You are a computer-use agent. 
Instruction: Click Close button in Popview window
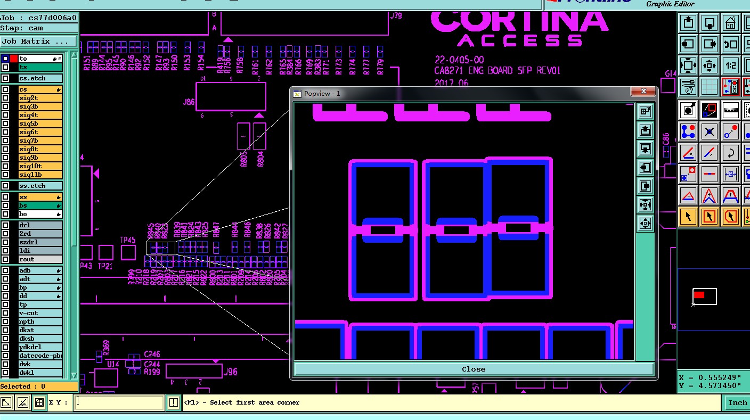click(x=474, y=369)
